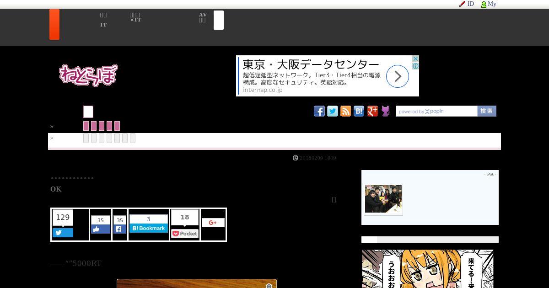Click the orange button in the header bar
Image resolution: width=549 pixels, height=288 pixels.
54,24
